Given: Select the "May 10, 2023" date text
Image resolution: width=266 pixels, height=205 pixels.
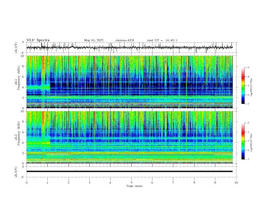Looking at the screenshot, I should (x=94, y=40).
